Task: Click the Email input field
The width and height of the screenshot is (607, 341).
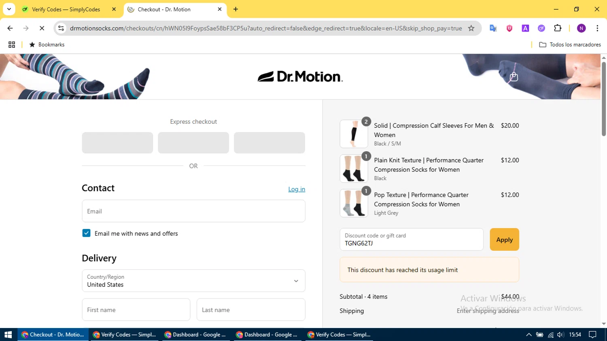Action: click(193, 211)
